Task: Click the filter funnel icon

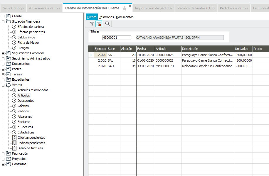Action: pyautogui.click(x=92, y=24)
